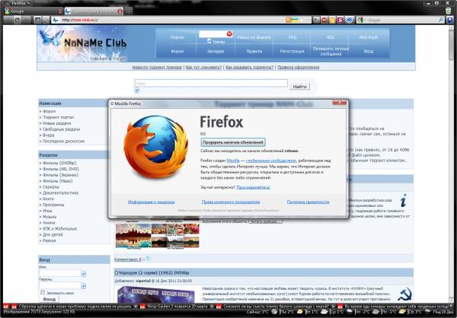Image resolution: width=457 pixels, height=318 pixels.
Task: Click the blue round toolbar icon
Action: [x=350, y=20]
